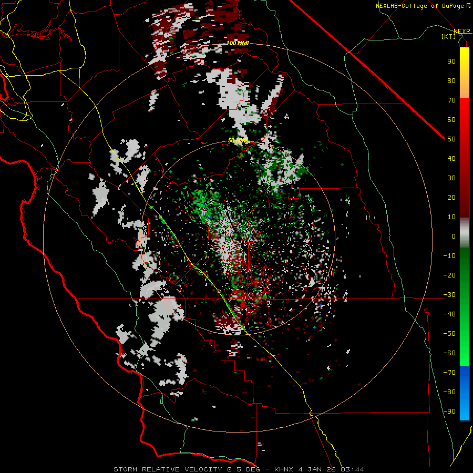Viewport: 473px width, 473px height.
Task: Click the -20 value on the velocity scale
Action: tap(449, 275)
